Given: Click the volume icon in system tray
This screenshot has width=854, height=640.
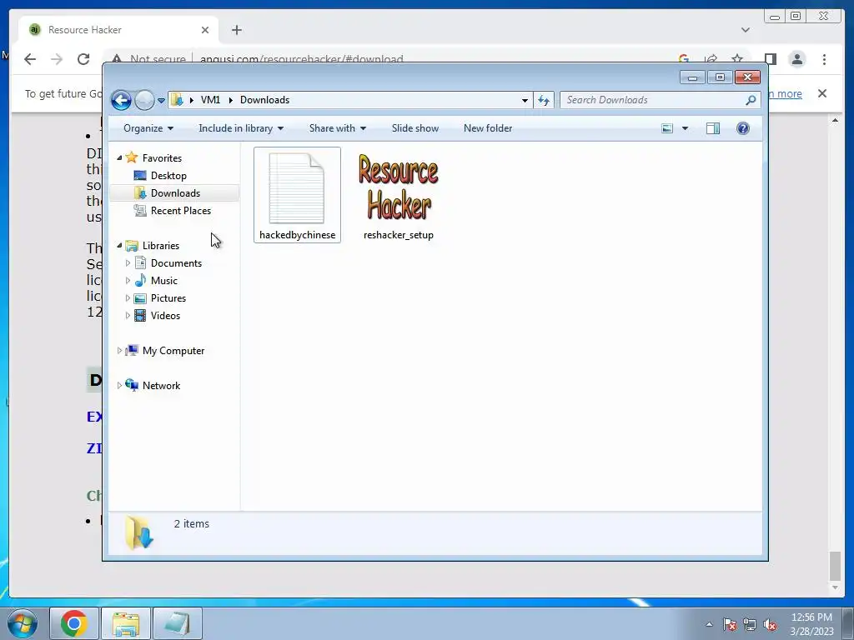Looking at the screenshot, I should click(x=770, y=624).
